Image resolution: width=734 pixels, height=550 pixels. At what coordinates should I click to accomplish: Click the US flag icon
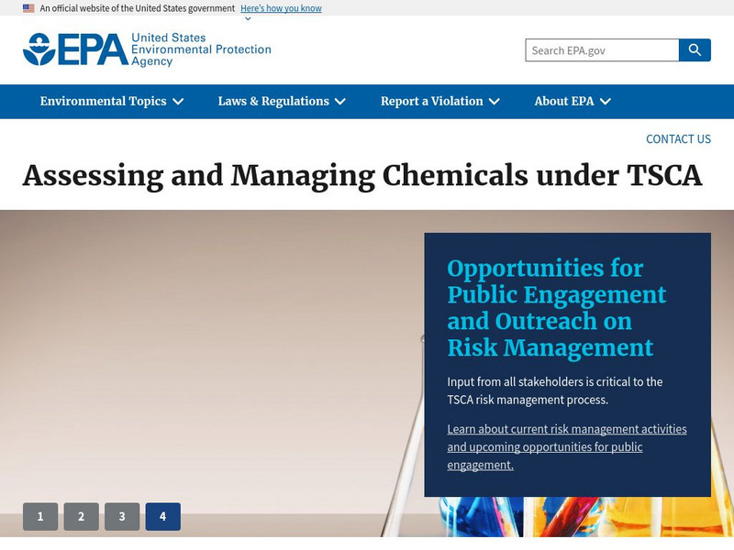click(28, 8)
